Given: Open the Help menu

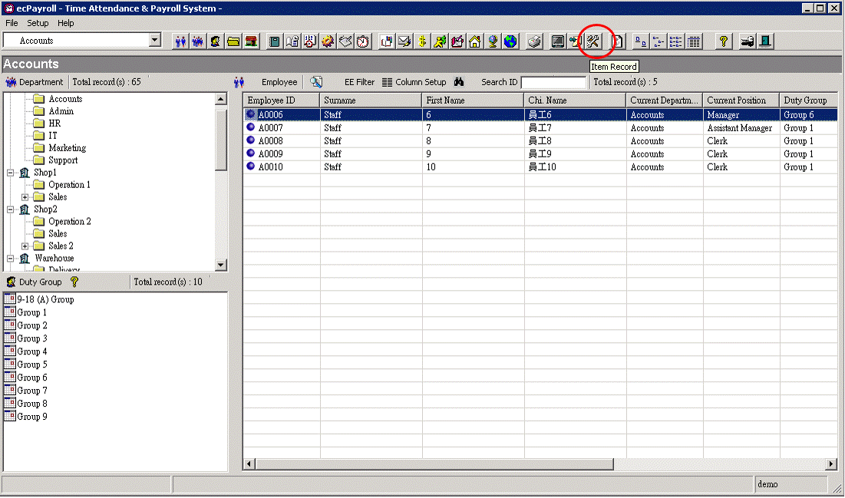Looking at the screenshot, I should (x=66, y=23).
